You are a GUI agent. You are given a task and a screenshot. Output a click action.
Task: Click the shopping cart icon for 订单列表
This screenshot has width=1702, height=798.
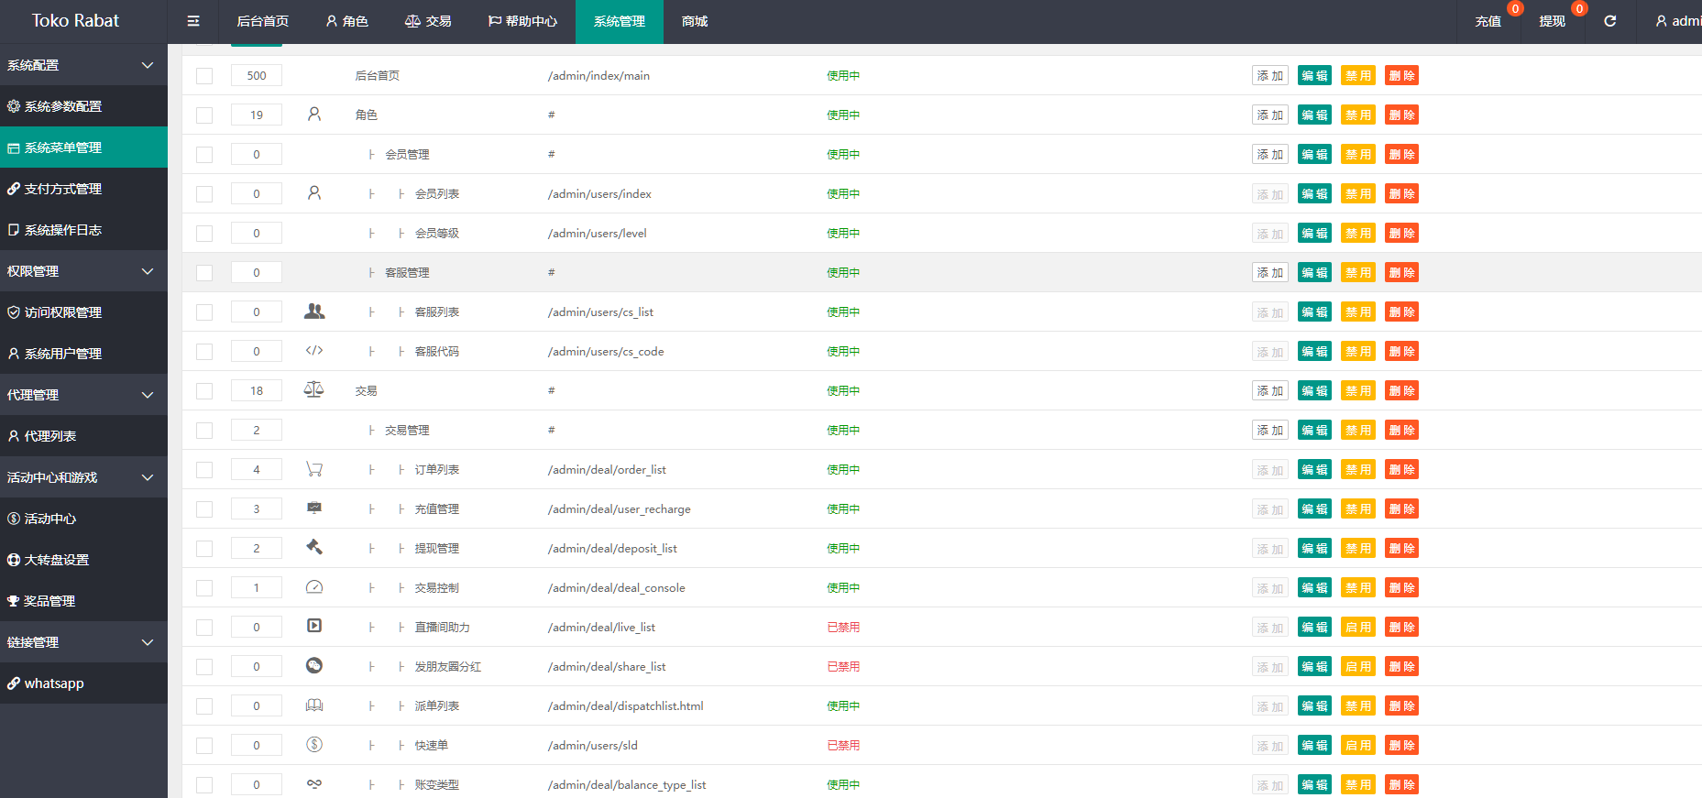(314, 469)
